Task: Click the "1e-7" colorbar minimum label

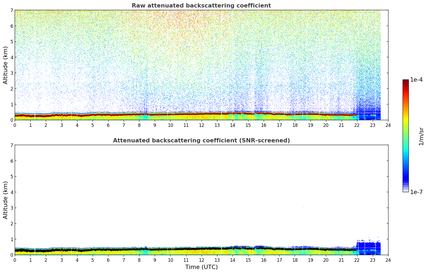Action: pos(416,192)
